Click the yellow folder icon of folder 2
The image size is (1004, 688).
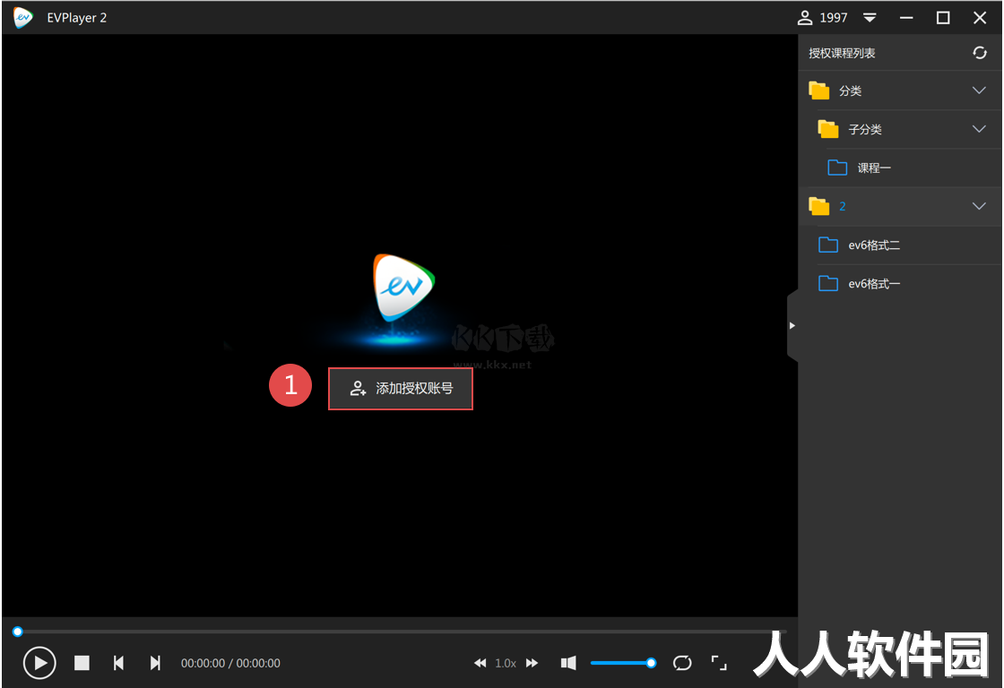(x=819, y=206)
